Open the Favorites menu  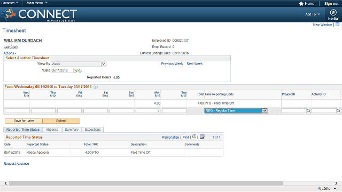pyautogui.click(x=10, y=3)
